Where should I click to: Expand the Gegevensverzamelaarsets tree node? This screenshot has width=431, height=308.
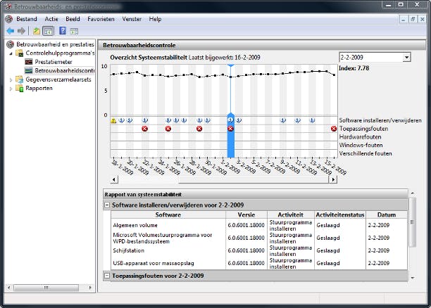coord(11,79)
